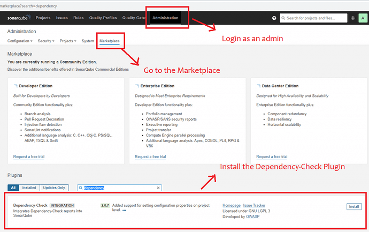Image resolution: width=369 pixels, height=232 pixels.
Task: Click the SonarQube logo
Action: 19,18
